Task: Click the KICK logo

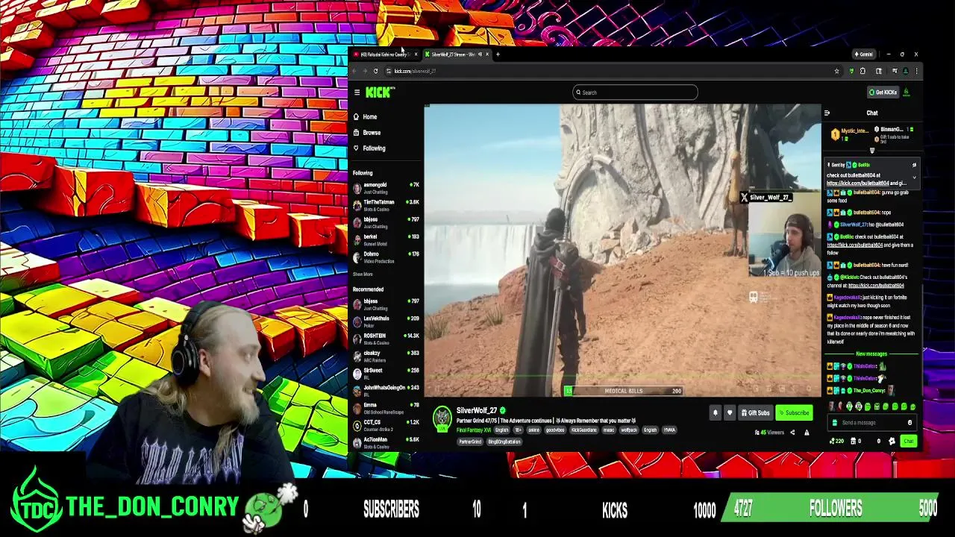Action: (x=379, y=92)
